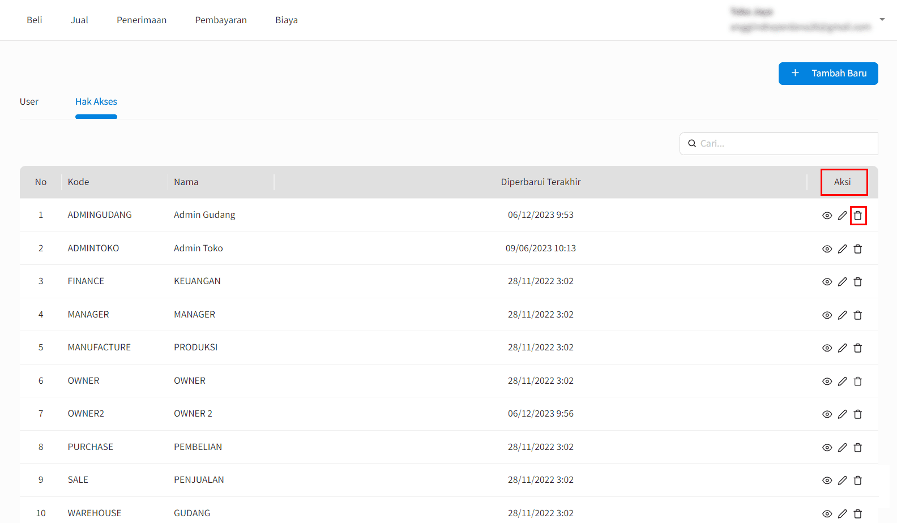
Task: Remove the OWNER2 role via trash icon
Action: pyautogui.click(x=858, y=414)
